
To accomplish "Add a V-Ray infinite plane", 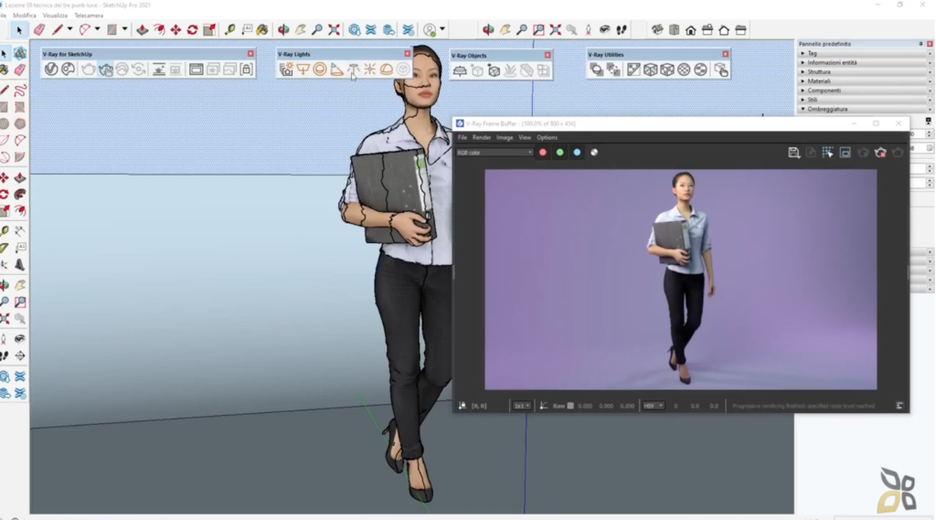I will coord(460,70).
